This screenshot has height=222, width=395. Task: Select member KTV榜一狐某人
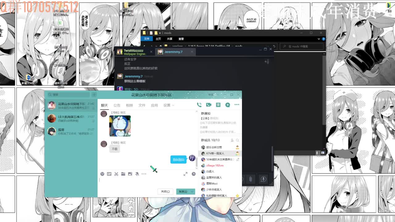click(x=220, y=153)
